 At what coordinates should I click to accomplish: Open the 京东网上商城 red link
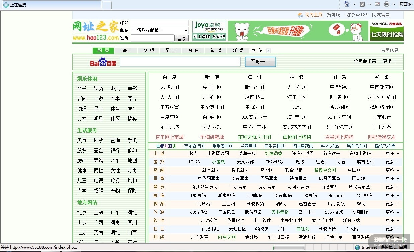tap(169, 137)
